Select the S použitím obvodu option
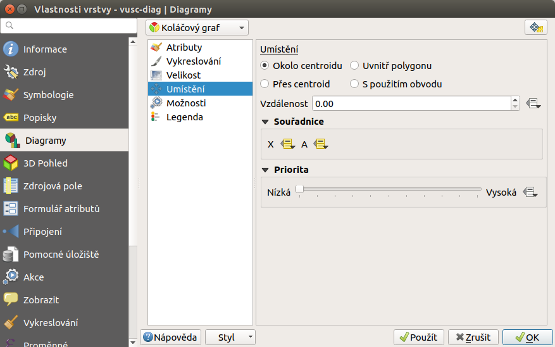 pos(396,84)
